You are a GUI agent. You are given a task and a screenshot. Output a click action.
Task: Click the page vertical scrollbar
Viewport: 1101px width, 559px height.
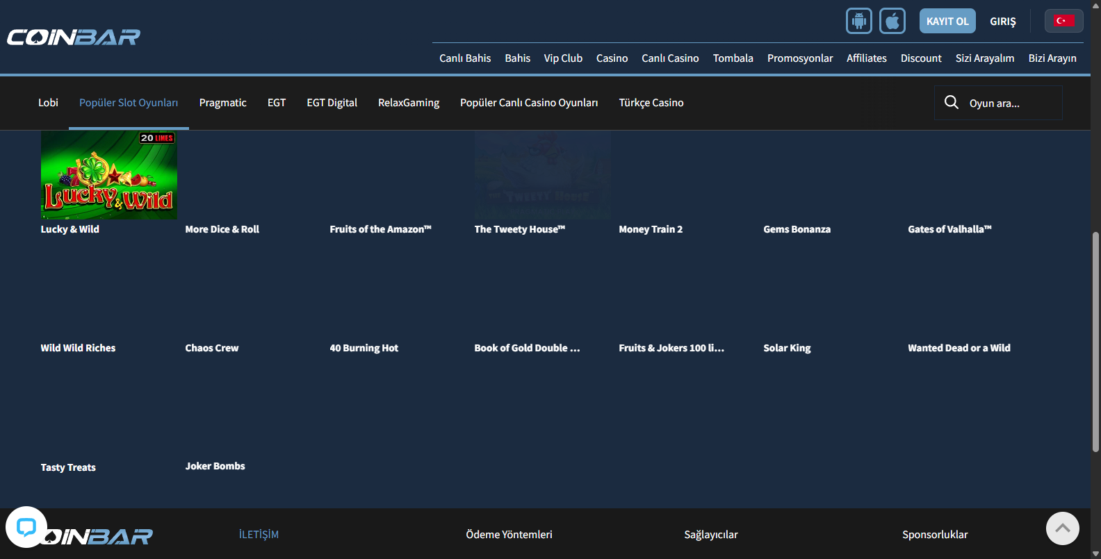coord(1095,340)
